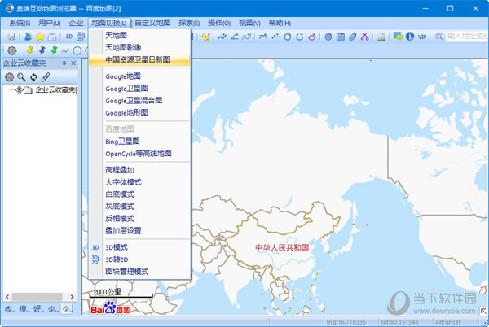This screenshot has height=327, width=489.
Task: Click the paperclip icon in favorites panel
Action: tap(46, 76)
